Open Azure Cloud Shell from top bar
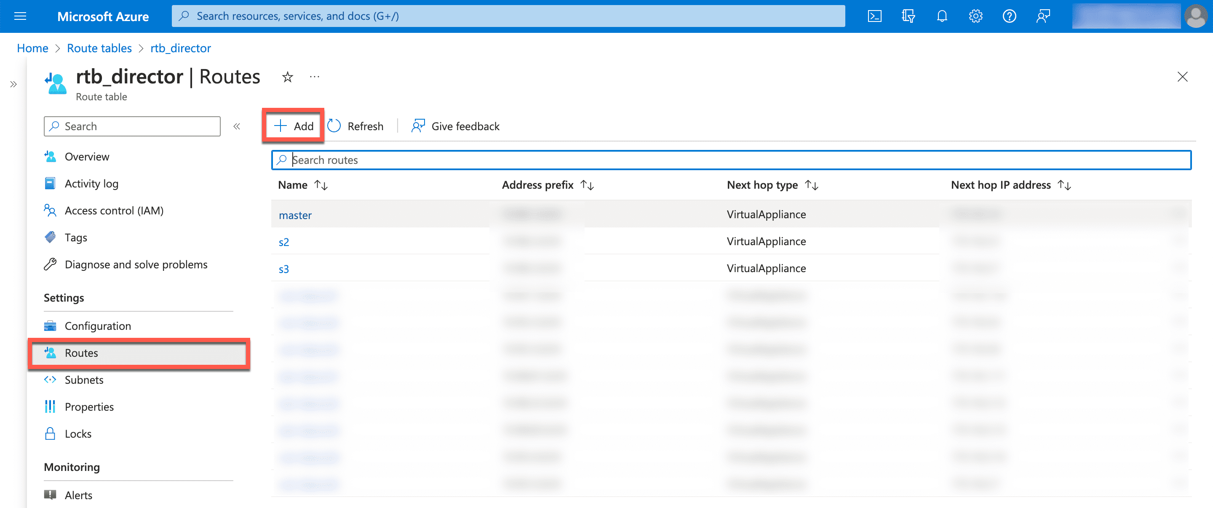 point(875,16)
